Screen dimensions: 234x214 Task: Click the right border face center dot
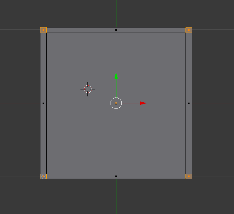point(189,103)
